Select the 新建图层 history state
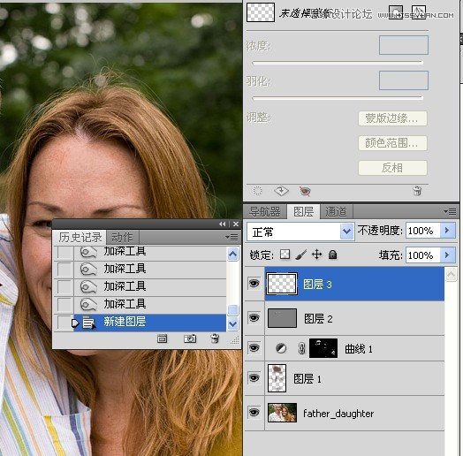The height and width of the screenshot is (456, 463). pyautogui.click(x=150, y=323)
